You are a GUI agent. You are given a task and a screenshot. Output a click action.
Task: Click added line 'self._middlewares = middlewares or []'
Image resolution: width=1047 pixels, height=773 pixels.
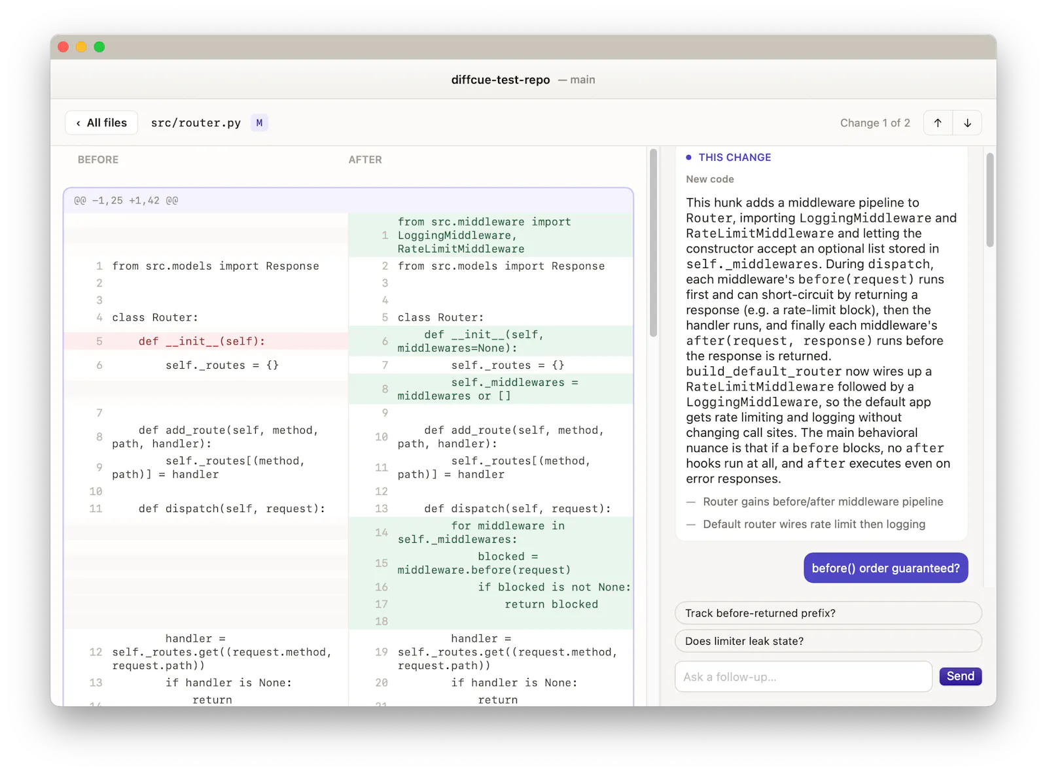click(x=491, y=389)
